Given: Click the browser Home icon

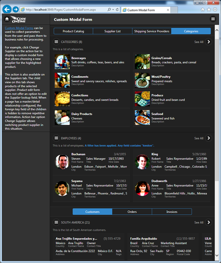Looking at the screenshot, I should [x=203, y=10].
